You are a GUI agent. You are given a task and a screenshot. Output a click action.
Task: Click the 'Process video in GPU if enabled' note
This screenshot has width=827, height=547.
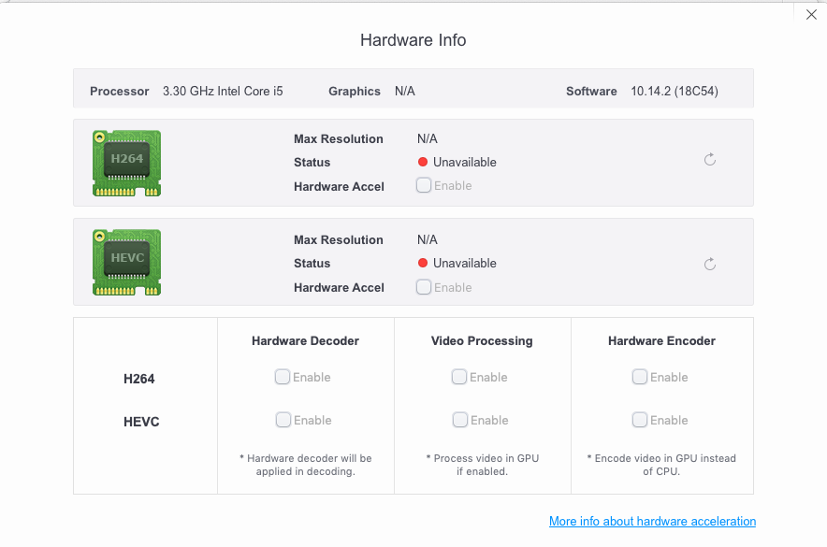pyautogui.click(x=482, y=465)
